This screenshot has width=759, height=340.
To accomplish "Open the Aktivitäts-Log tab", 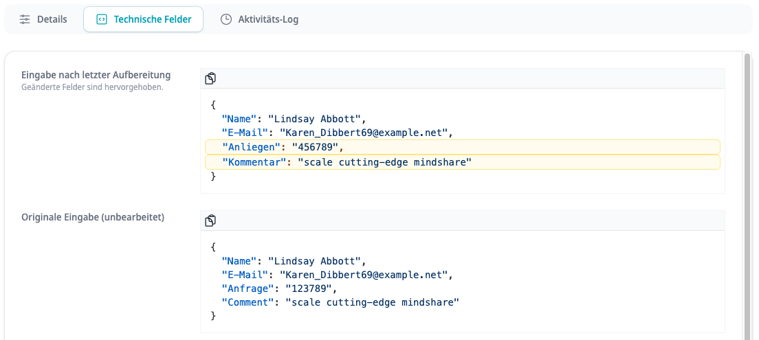I will coord(267,19).
